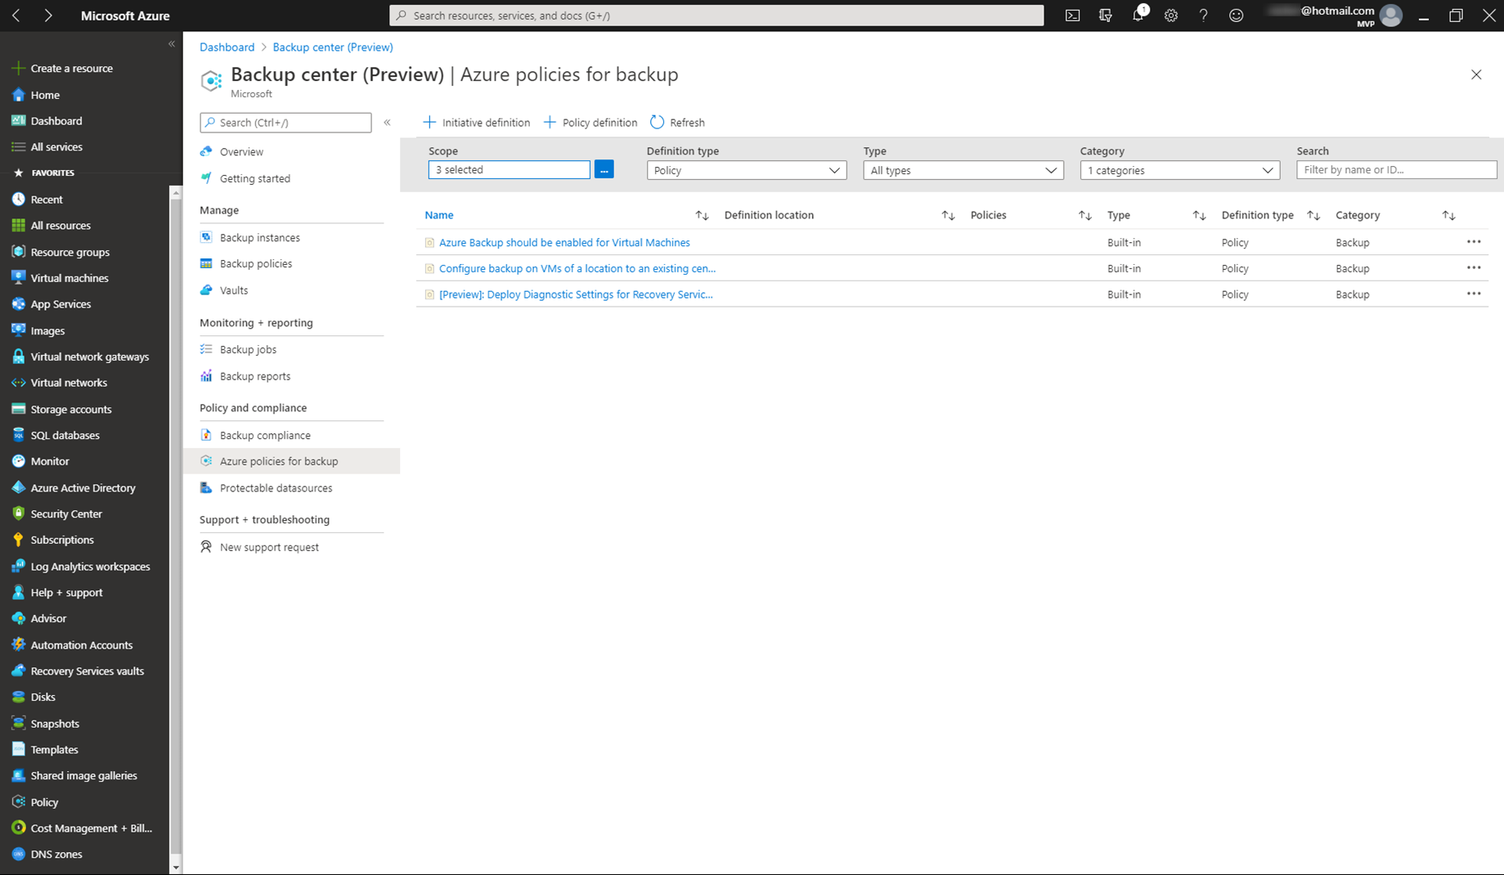
Task: Go to Backup center breadcrumb link
Action: [x=333, y=47]
